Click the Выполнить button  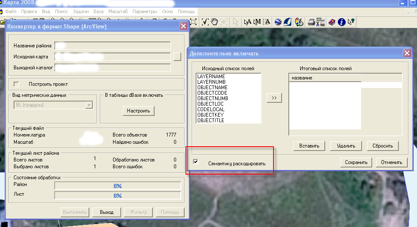pos(75,212)
